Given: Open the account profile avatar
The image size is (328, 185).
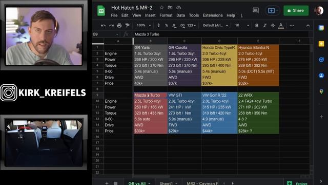Looking at the screenshot, I should coord(319,10).
